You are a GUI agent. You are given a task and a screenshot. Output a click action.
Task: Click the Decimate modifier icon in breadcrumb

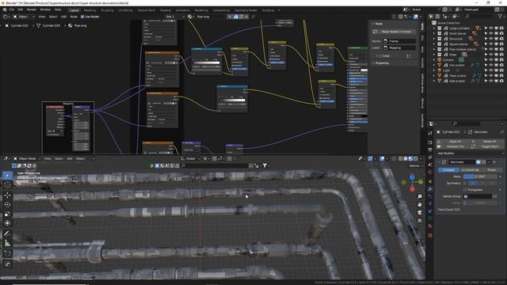[470, 132]
